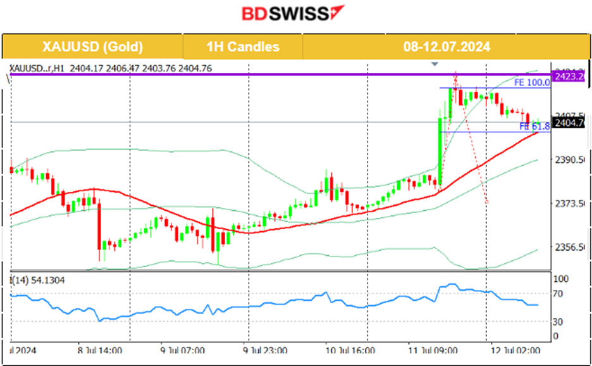Click the 11 Jul 09:00 time label
The width and height of the screenshot is (592, 366).
[433, 351]
